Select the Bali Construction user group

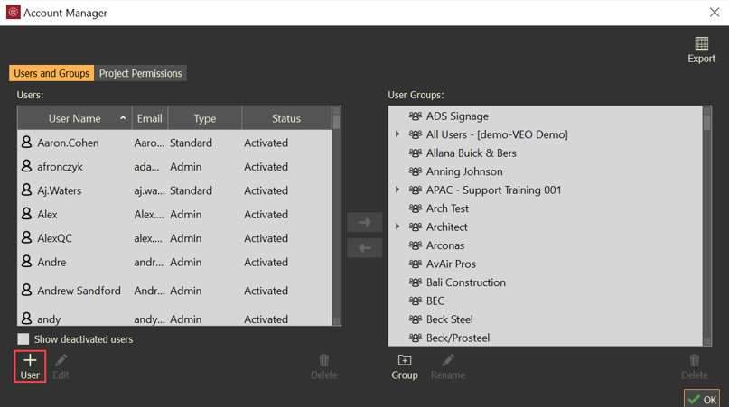click(x=465, y=282)
